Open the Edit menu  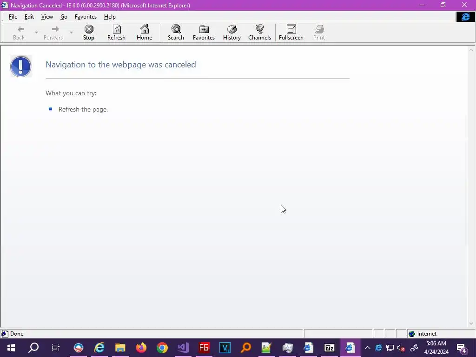(29, 17)
